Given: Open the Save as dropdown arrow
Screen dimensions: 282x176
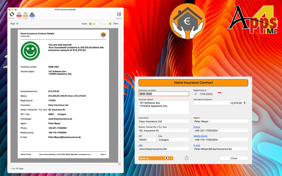Looking at the screenshot, I should [x=171, y=158].
